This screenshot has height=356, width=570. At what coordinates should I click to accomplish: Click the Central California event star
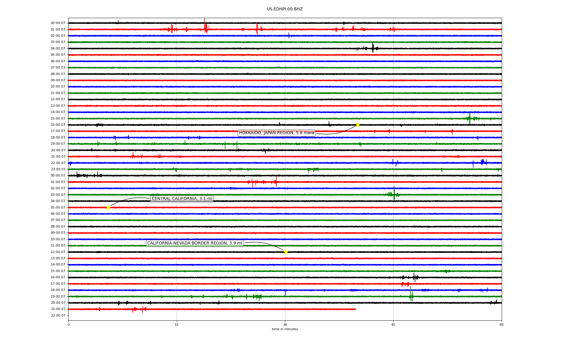click(108, 207)
